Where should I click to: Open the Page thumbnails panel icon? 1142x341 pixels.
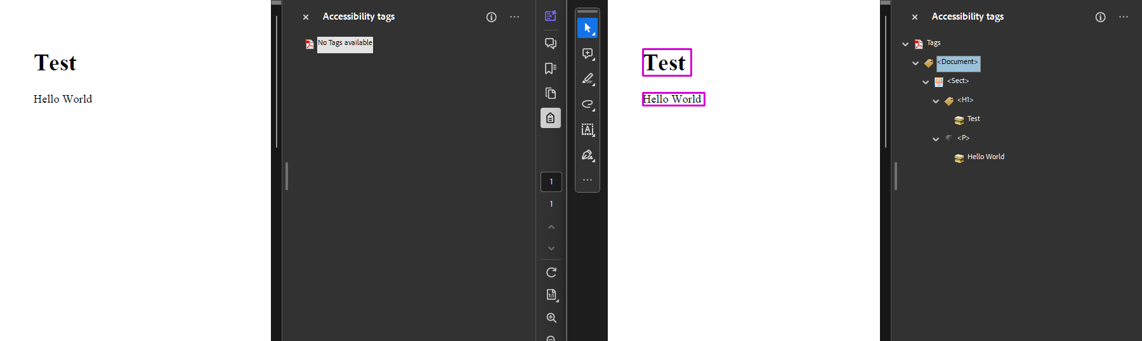pyautogui.click(x=551, y=93)
